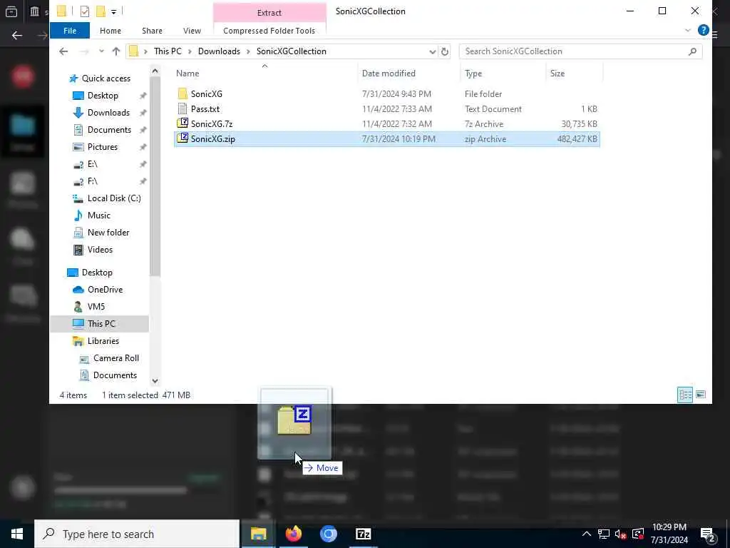Switch to large icons view layout icon

coord(701,395)
